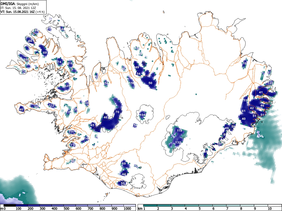Click the 74 visibility number
Image resolution: width=282 pixels, height=211 pixels.
(59, 62)
